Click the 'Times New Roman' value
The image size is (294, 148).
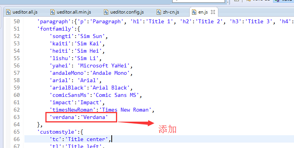click(x=125, y=110)
